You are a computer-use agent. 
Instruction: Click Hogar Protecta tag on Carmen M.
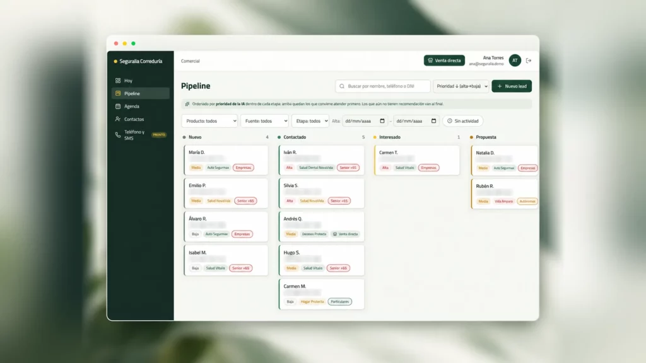point(312,302)
